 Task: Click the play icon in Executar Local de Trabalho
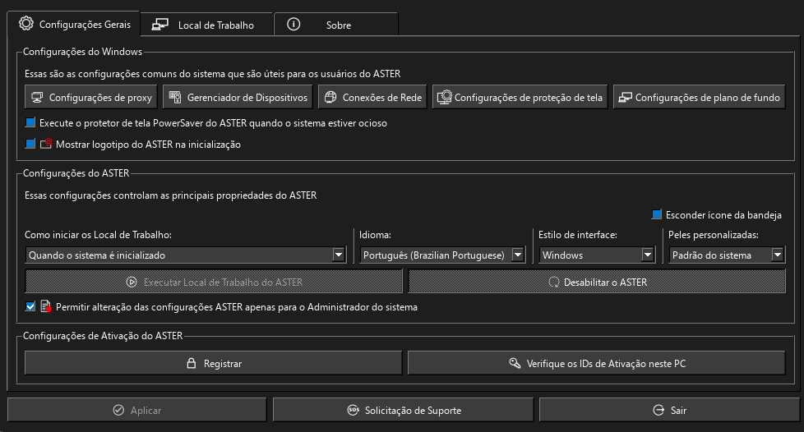(x=132, y=282)
